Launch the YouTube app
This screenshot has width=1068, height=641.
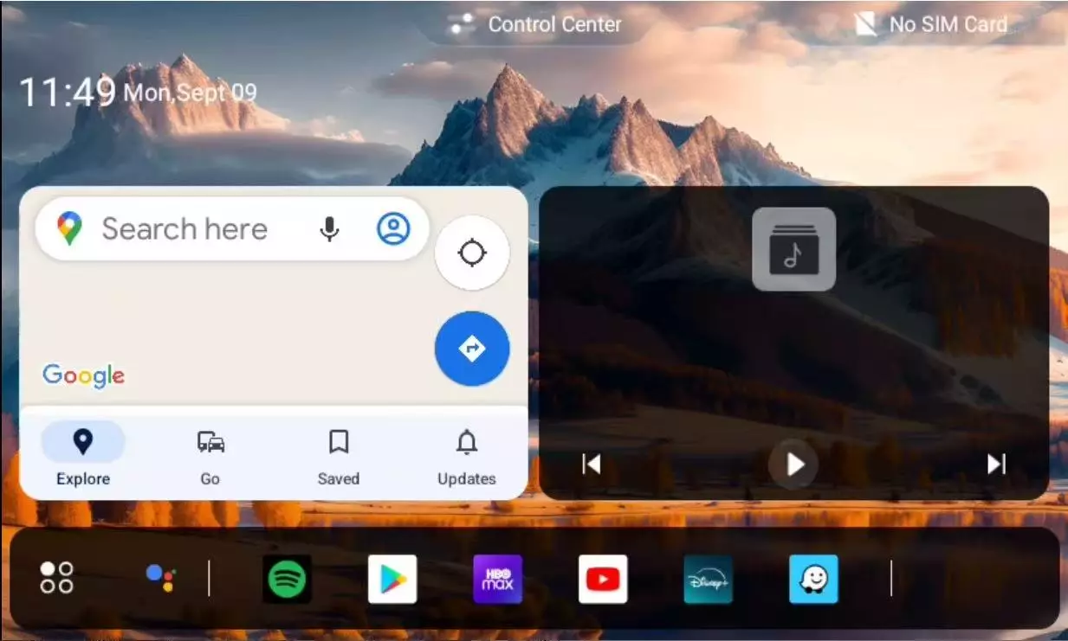coord(603,579)
